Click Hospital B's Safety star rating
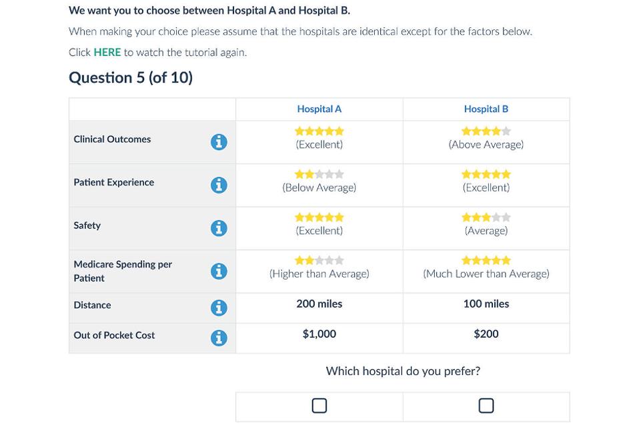This screenshot has height=425, width=639. click(486, 218)
